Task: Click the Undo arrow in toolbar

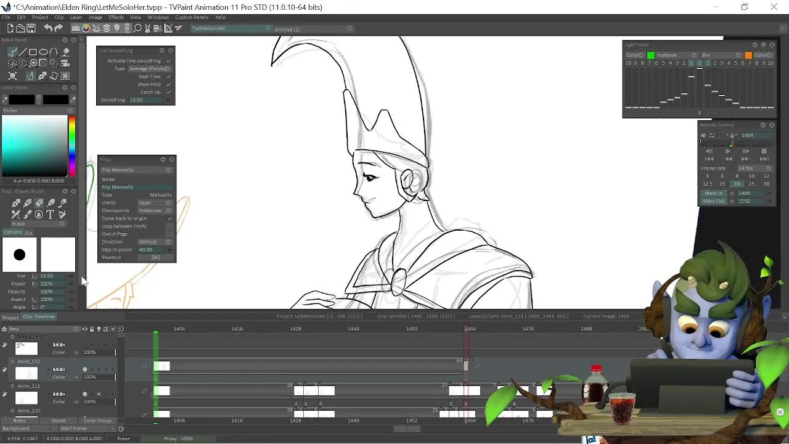Action: pyautogui.click(x=48, y=28)
